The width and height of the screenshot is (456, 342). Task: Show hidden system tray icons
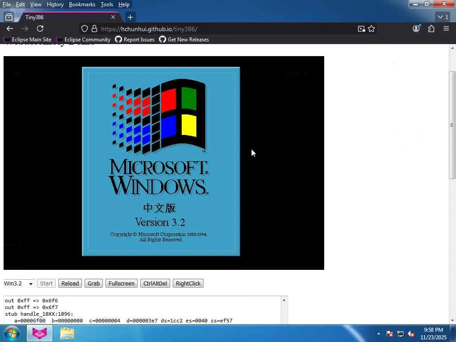tap(379, 334)
